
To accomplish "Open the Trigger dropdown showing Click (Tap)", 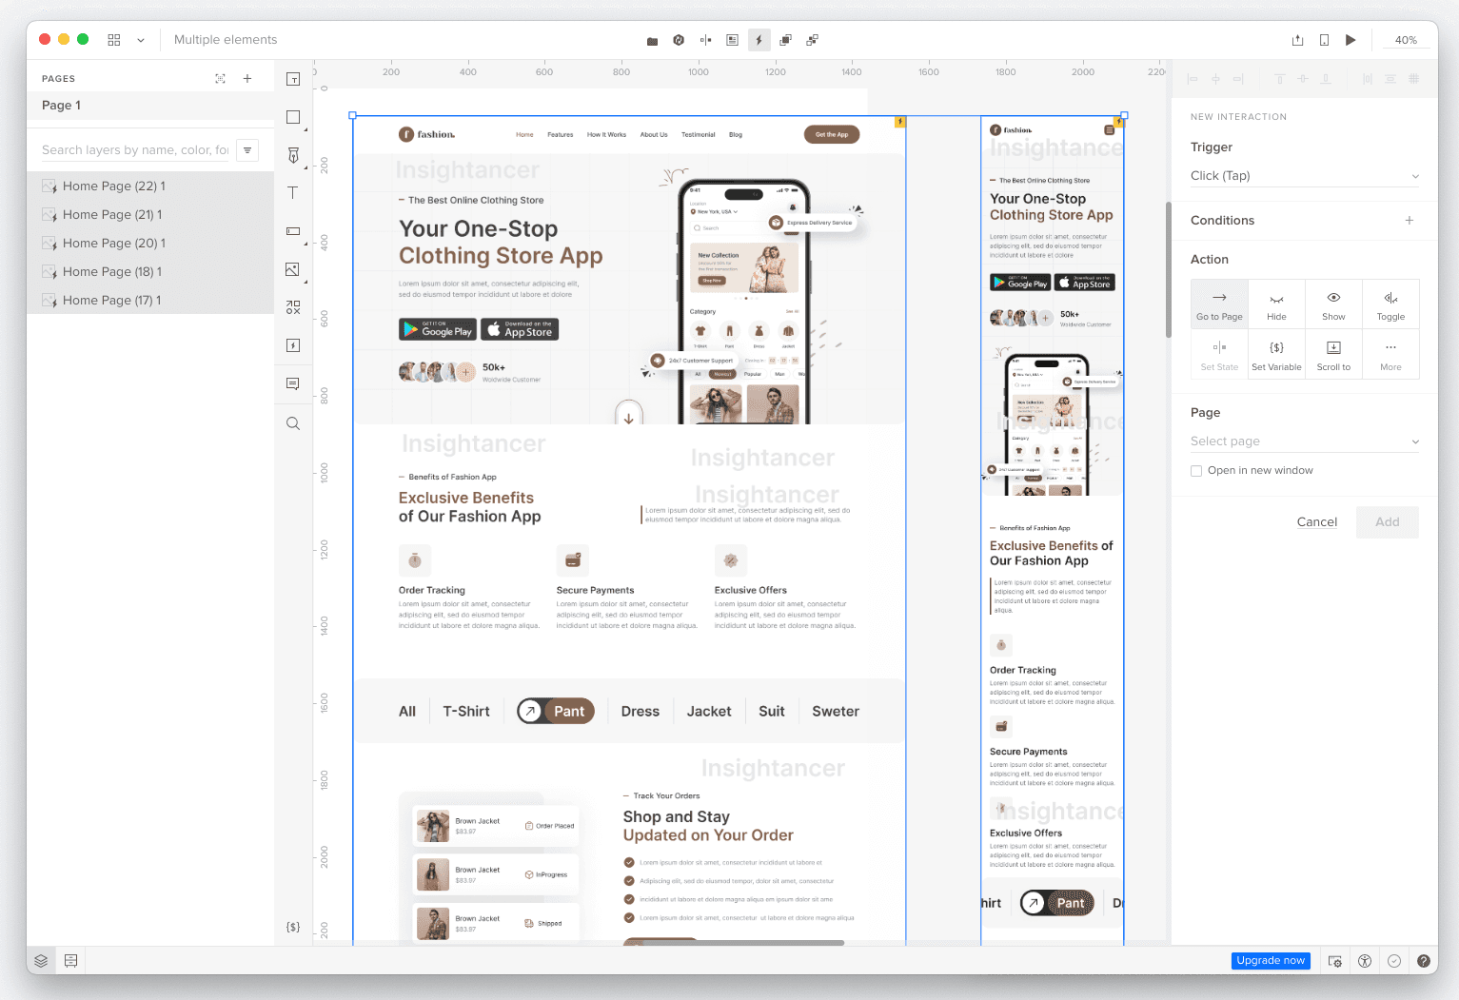I will (1304, 176).
